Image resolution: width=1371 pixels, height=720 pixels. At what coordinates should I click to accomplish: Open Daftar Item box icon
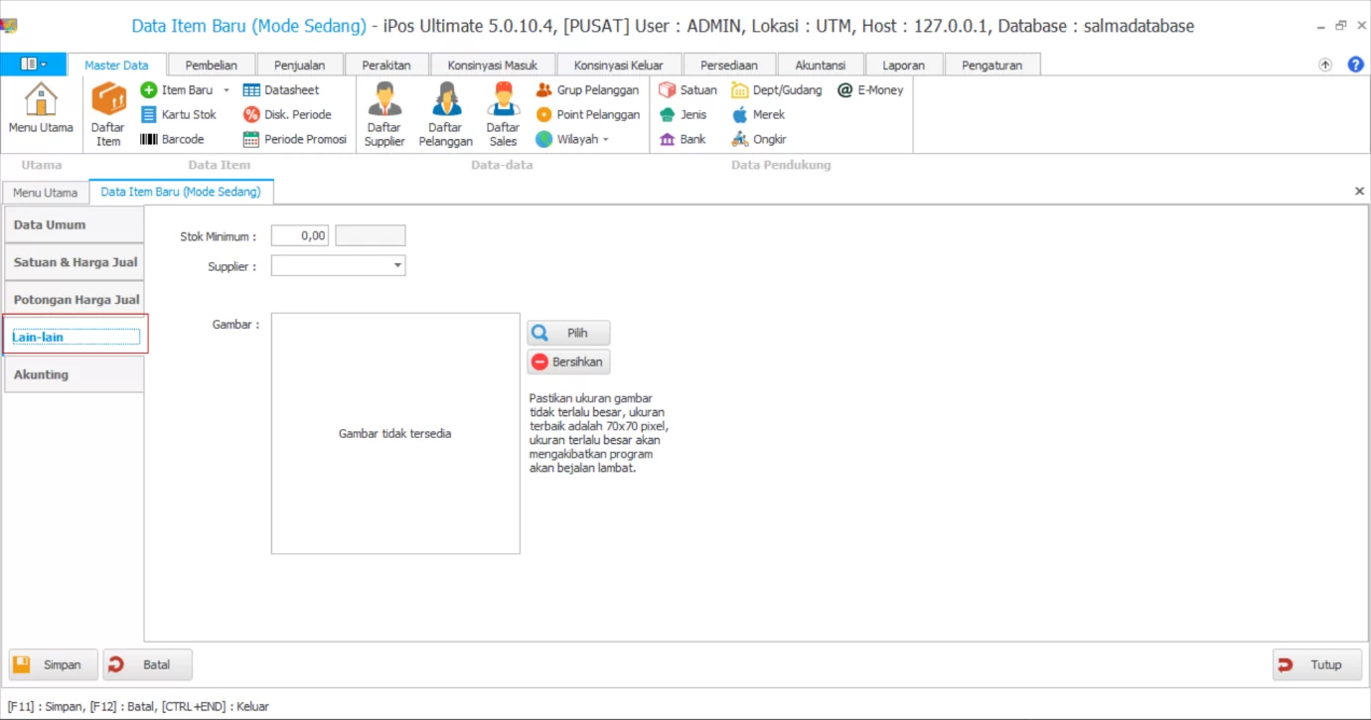[x=108, y=99]
